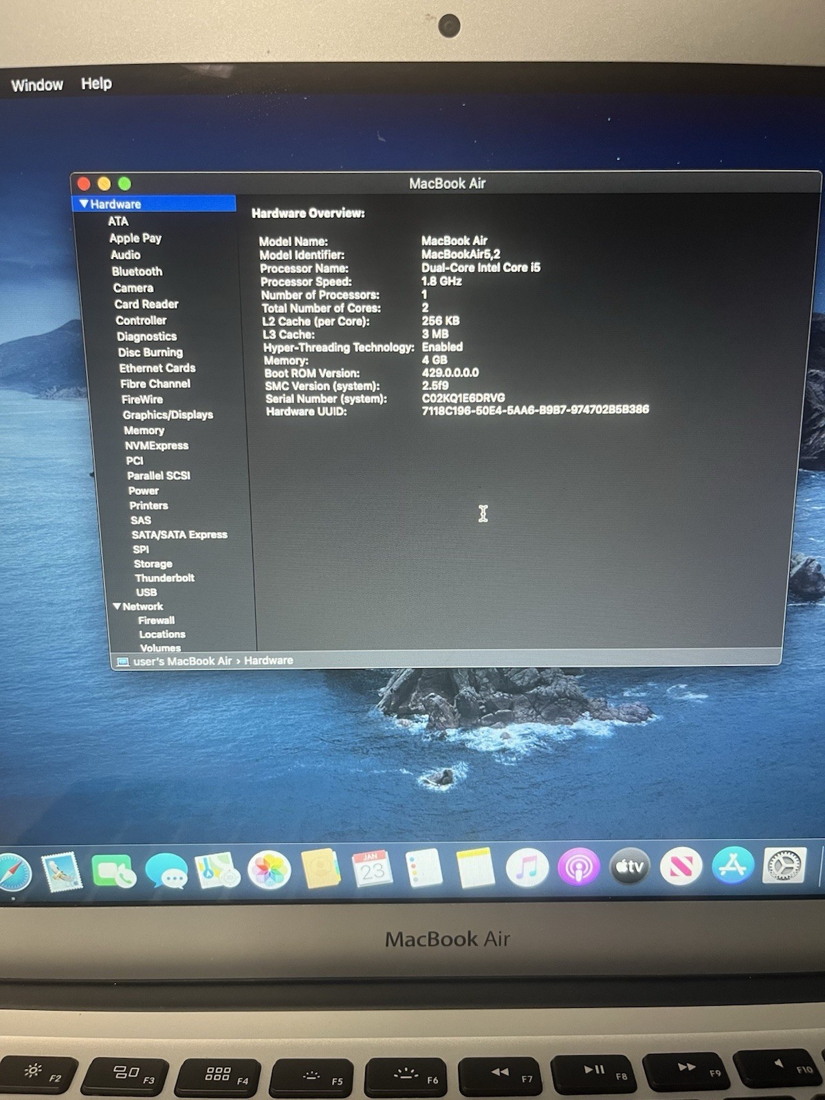Select Card Reader in the sidebar
This screenshot has width=825, height=1100.
coord(146,304)
